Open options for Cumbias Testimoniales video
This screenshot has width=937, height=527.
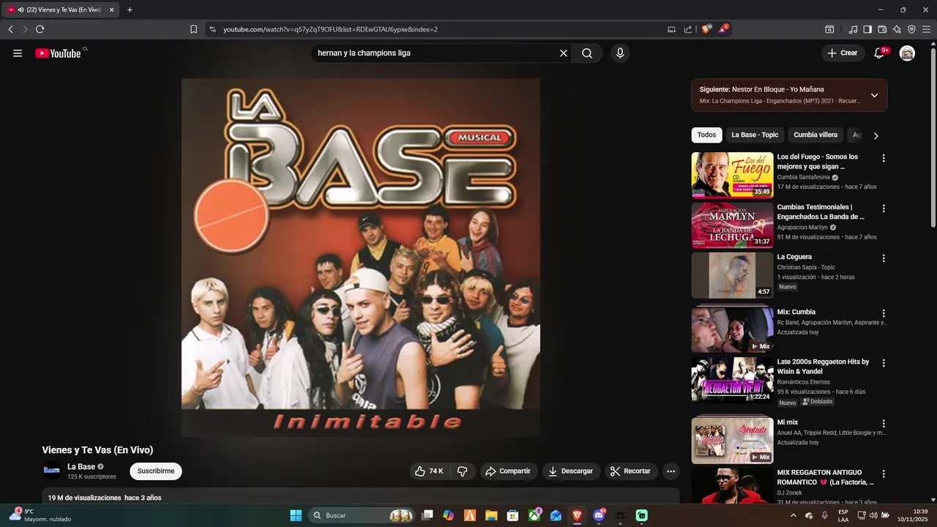click(x=884, y=209)
